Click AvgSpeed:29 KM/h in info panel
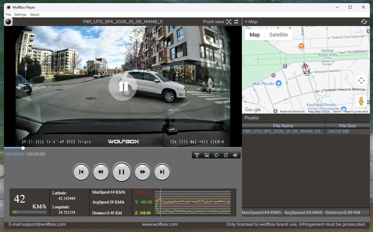The height and width of the screenshot is (232, 373). 108,202
